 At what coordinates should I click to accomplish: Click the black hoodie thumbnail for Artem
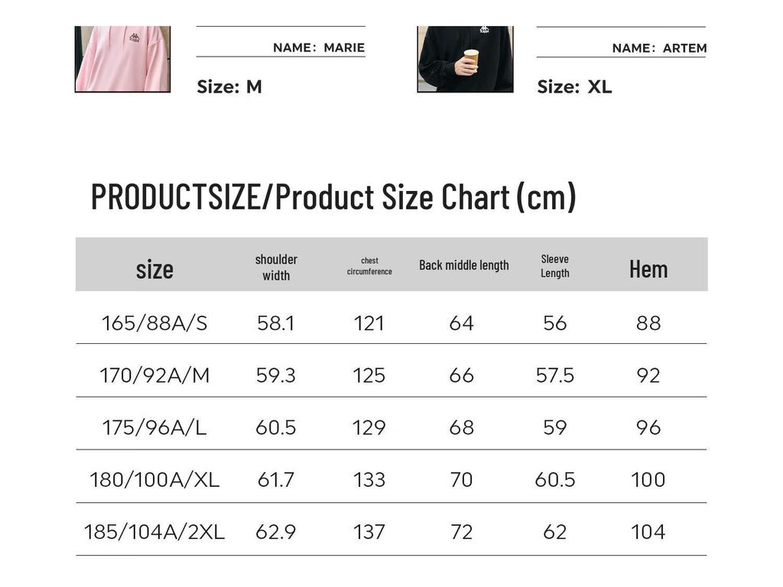pos(466,59)
